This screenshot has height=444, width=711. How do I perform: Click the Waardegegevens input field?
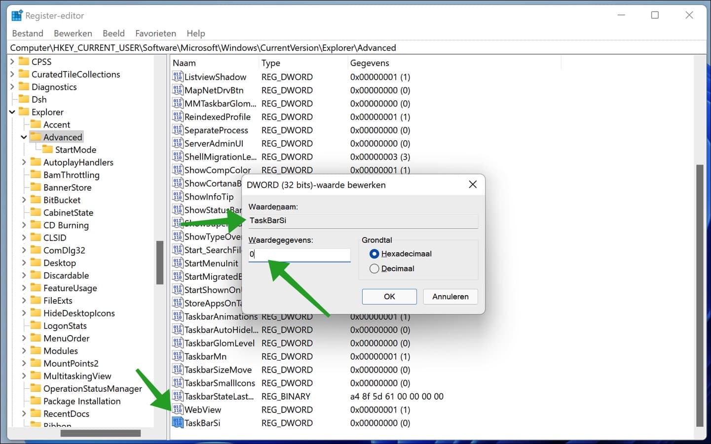299,254
